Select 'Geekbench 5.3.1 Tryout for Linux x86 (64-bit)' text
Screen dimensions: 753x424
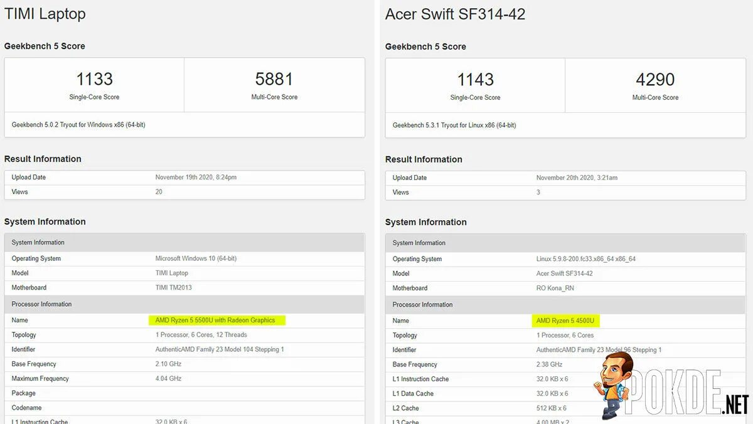(x=454, y=125)
